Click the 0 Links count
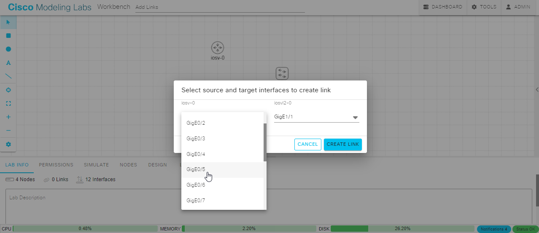 (56, 179)
